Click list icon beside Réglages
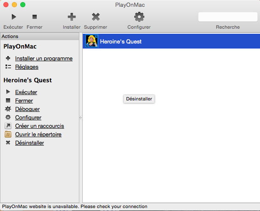Screen dimensions: 260x211 (8, 67)
